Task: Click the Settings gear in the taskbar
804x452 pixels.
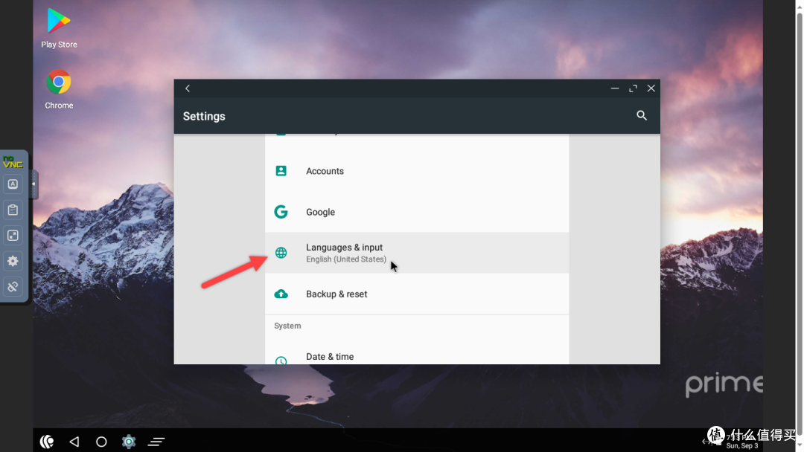Action: [129, 442]
